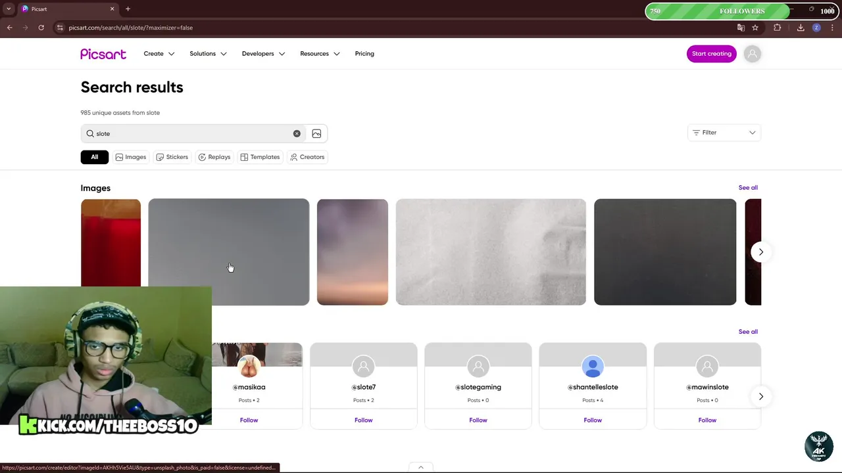Reload the page

coord(41,28)
